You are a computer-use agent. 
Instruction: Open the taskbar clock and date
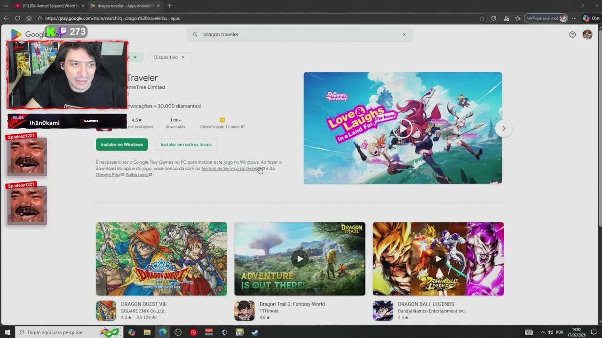[577, 332]
